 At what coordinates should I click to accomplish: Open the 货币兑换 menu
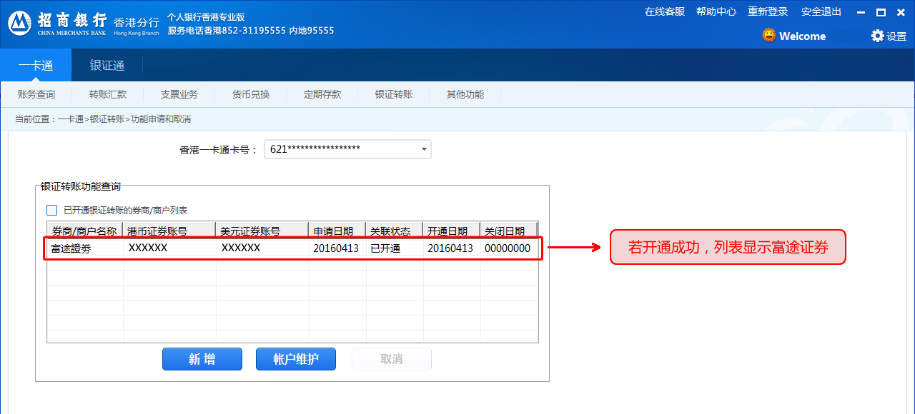251,94
